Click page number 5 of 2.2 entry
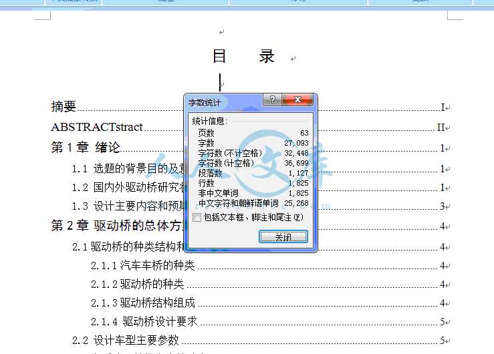This screenshot has height=354, width=494. click(x=443, y=341)
